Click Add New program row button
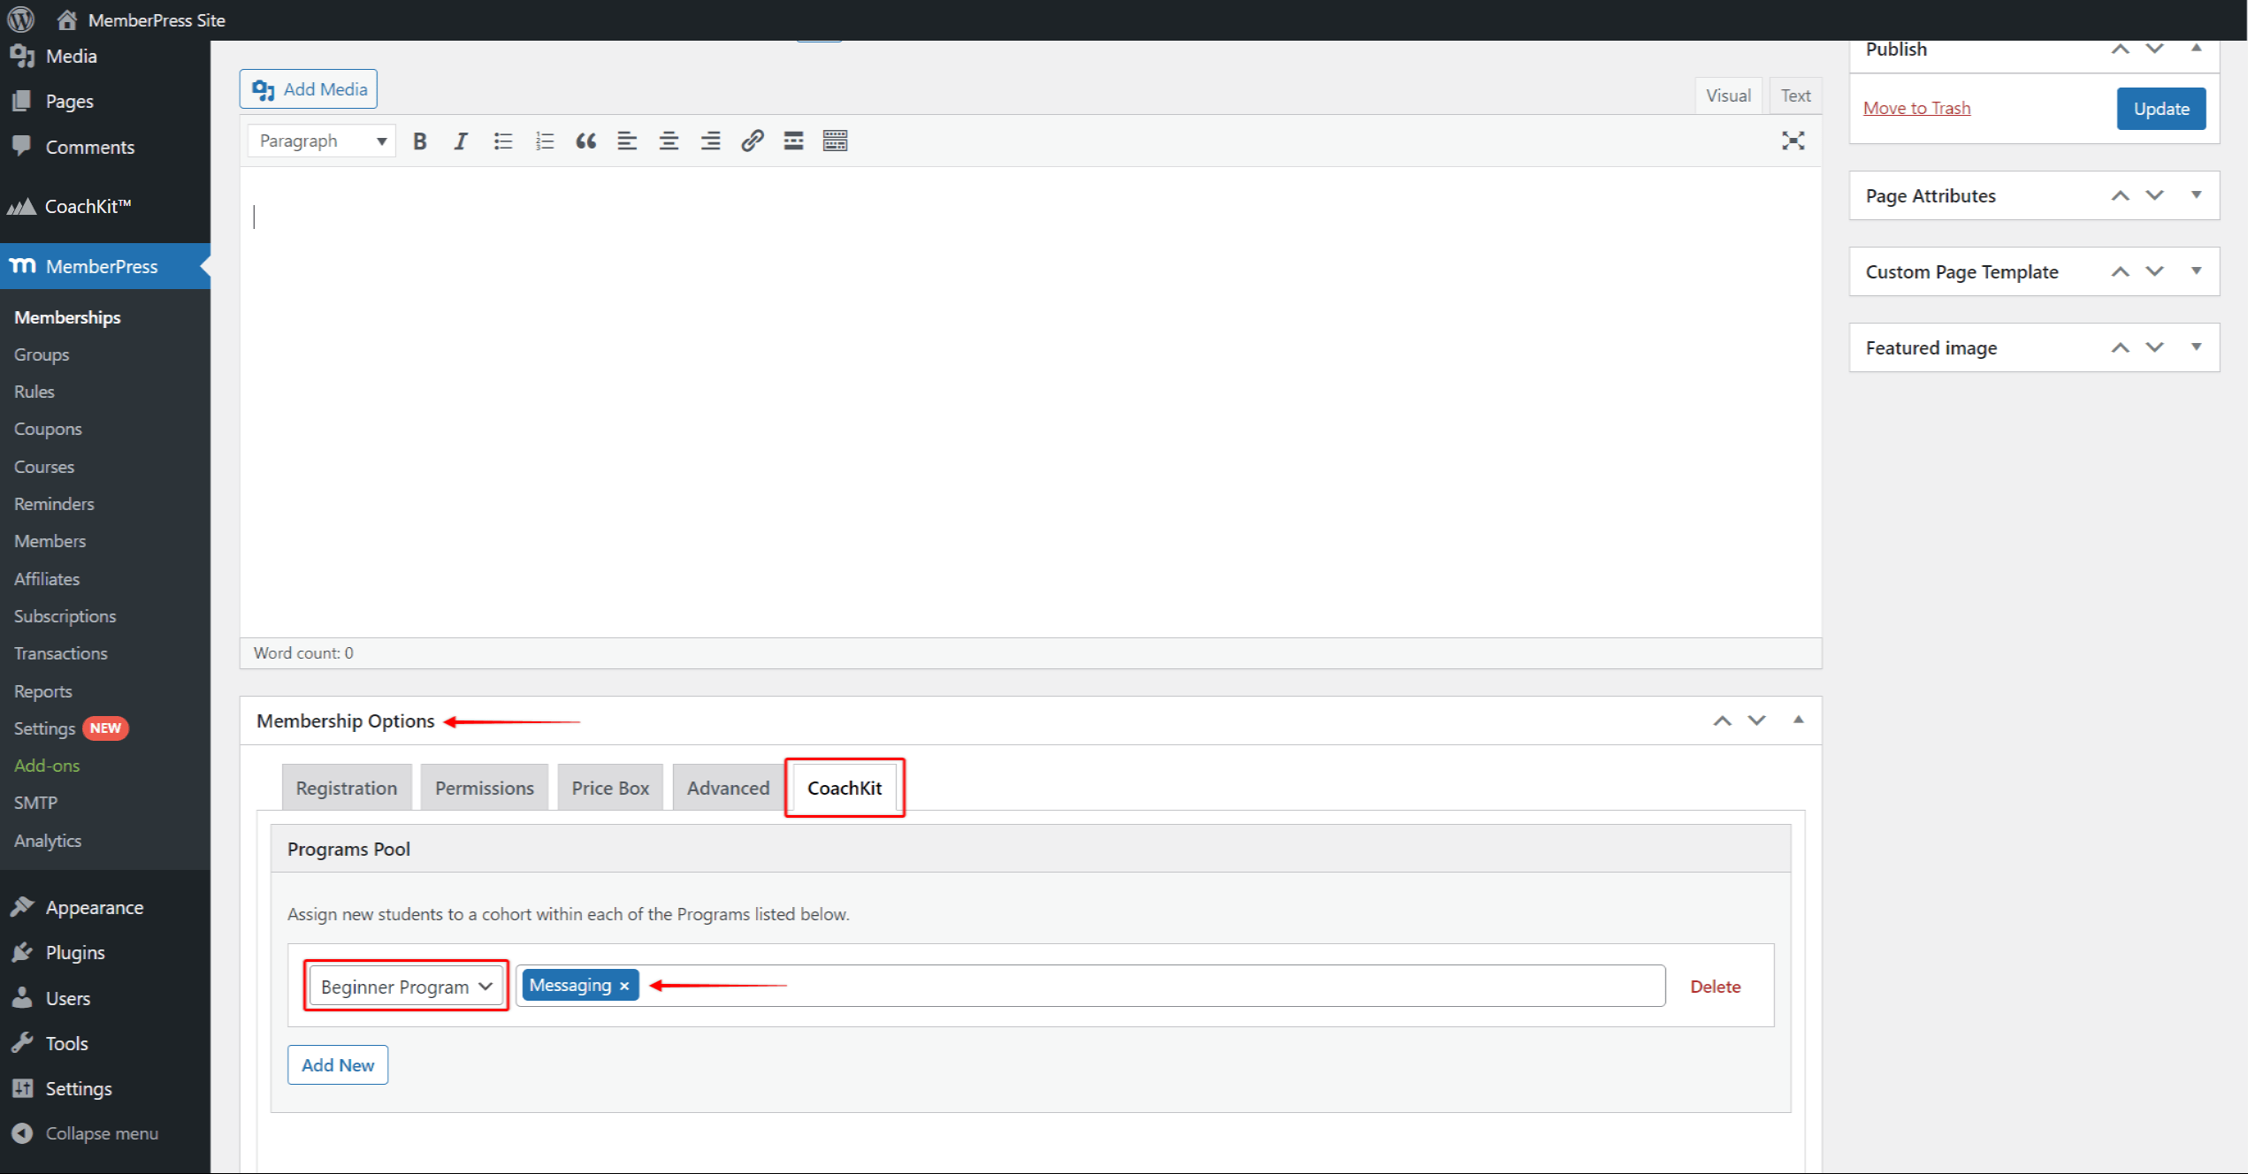Viewport: 2248px width, 1174px height. [x=338, y=1064]
